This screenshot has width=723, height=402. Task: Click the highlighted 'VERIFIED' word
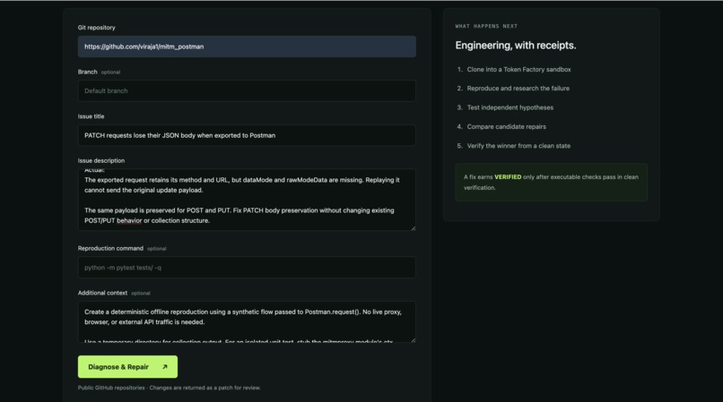(508, 176)
